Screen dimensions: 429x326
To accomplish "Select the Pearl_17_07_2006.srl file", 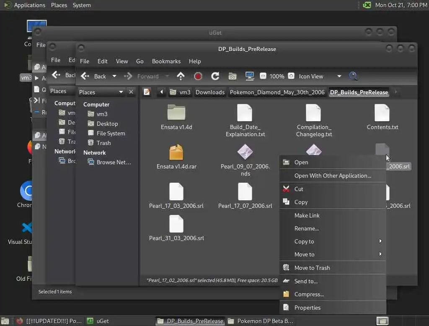I will tap(245, 195).
